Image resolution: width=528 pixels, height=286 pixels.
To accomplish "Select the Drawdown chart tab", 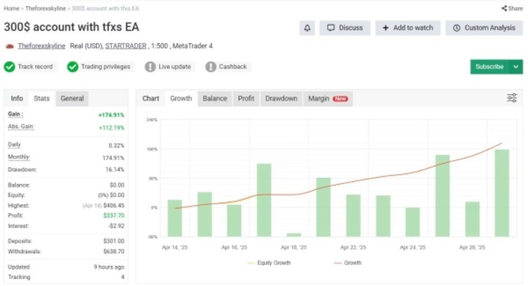I will 281,98.
